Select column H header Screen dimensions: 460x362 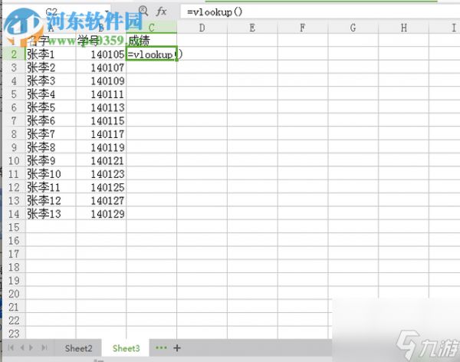(x=404, y=28)
